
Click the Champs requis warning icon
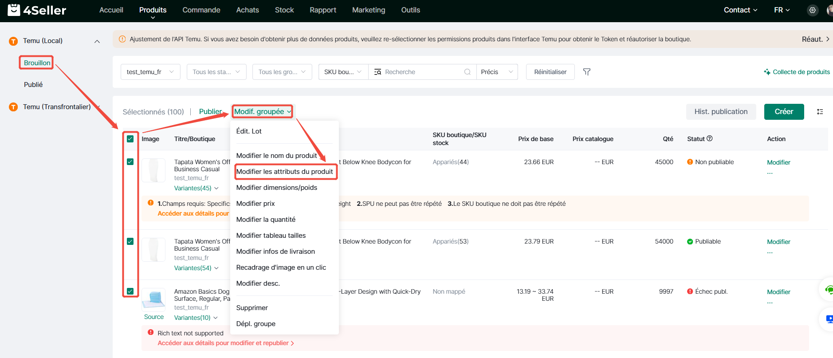click(150, 203)
